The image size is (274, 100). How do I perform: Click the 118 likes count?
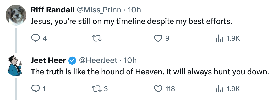(x=170, y=89)
